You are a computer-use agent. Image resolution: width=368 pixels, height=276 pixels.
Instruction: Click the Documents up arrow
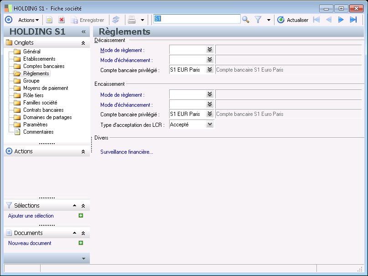[74, 233]
